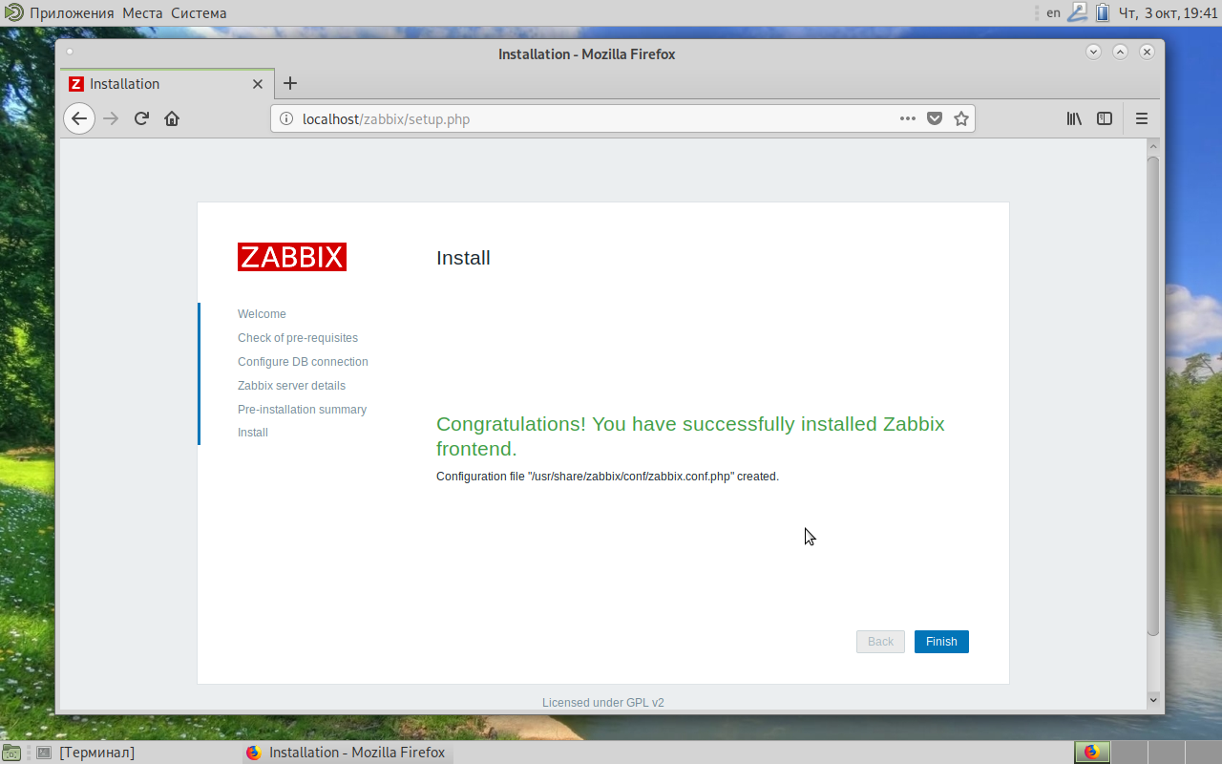Open the Firefox library
Viewport: 1222px width, 764px height.
point(1074,118)
